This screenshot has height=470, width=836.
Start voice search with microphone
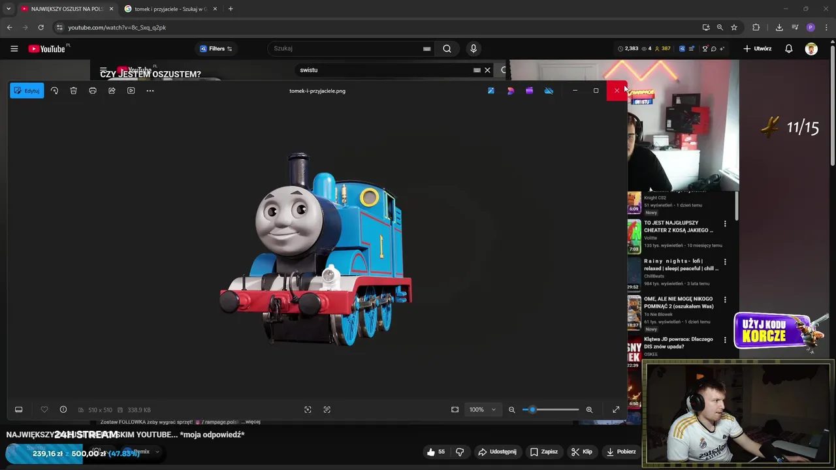tap(474, 48)
